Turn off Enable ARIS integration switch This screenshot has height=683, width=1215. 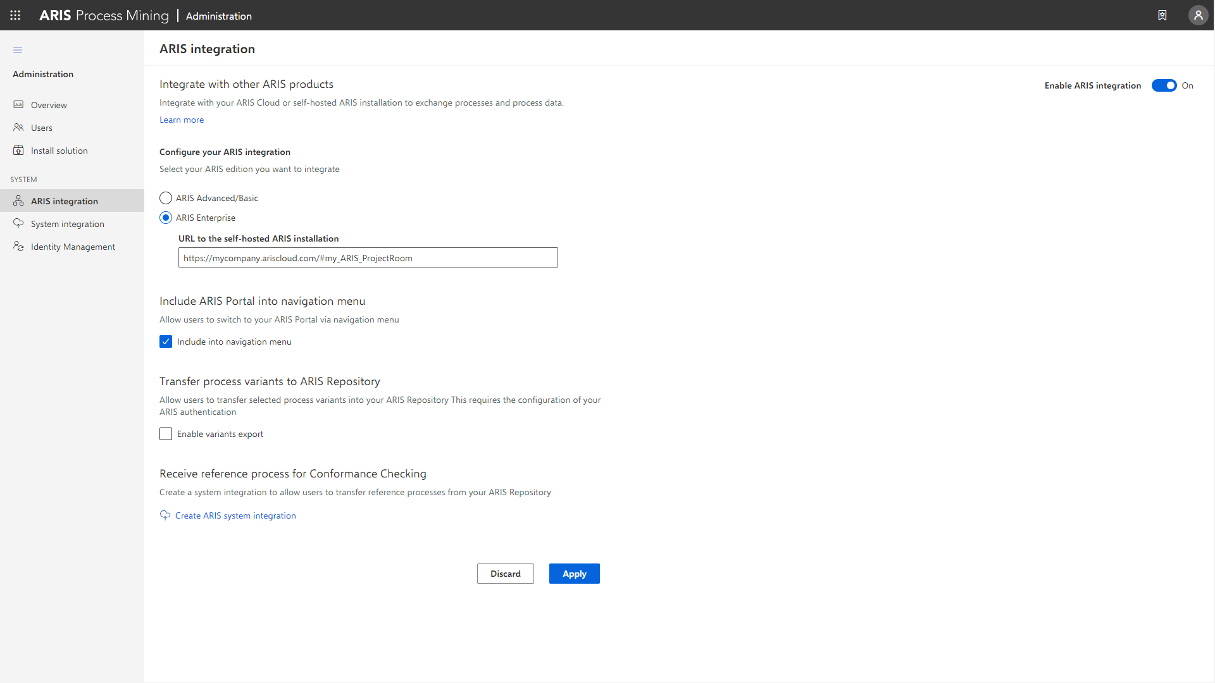click(x=1164, y=85)
